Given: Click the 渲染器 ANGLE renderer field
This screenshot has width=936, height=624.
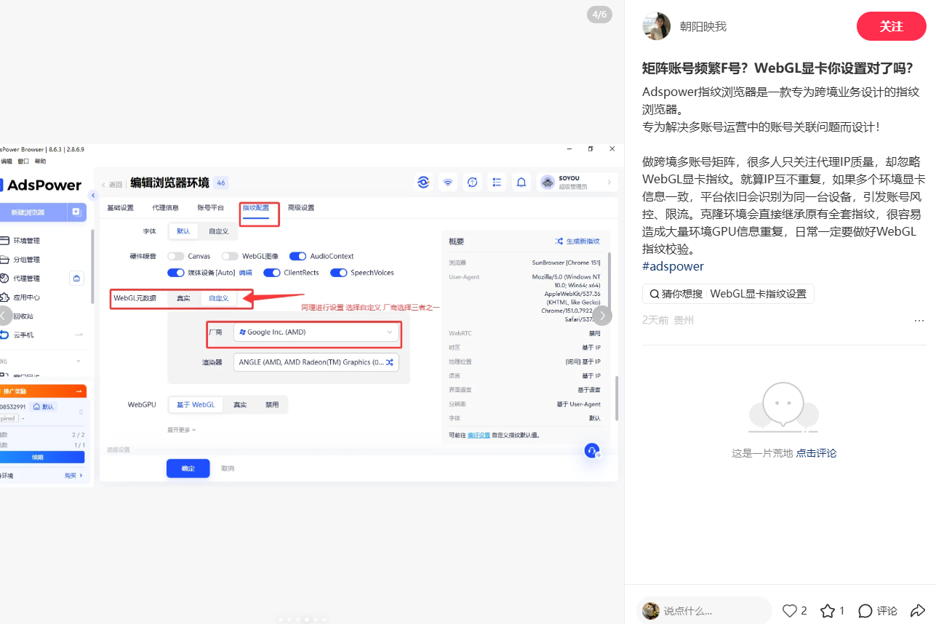Looking at the screenshot, I should [316, 362].
